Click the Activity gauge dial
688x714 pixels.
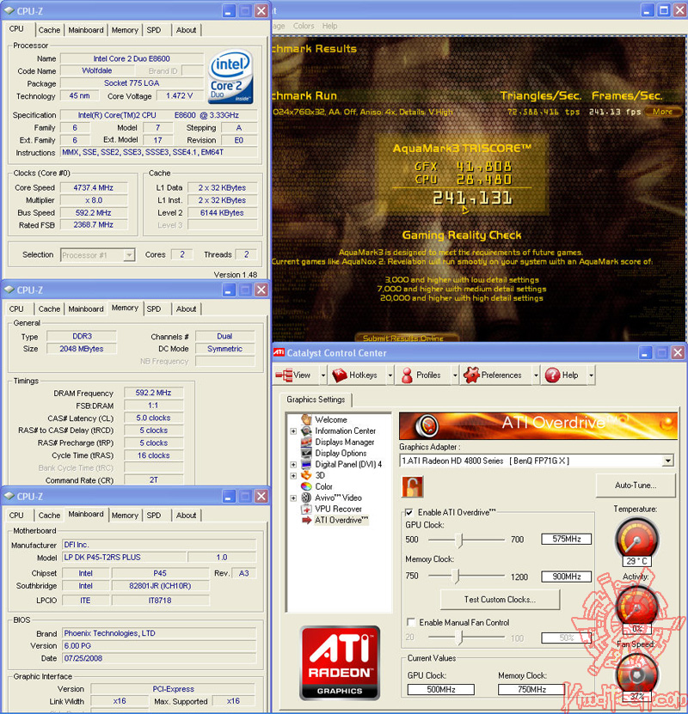[x=636, y=607]
